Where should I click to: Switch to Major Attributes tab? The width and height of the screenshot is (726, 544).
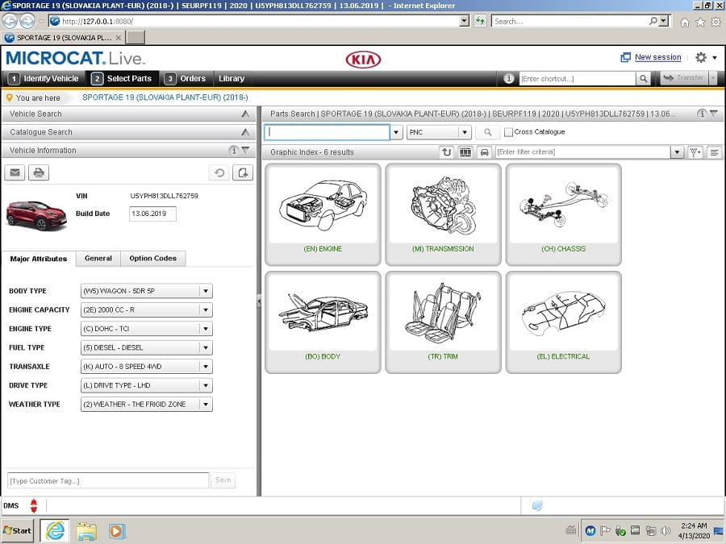coord(39,259)
